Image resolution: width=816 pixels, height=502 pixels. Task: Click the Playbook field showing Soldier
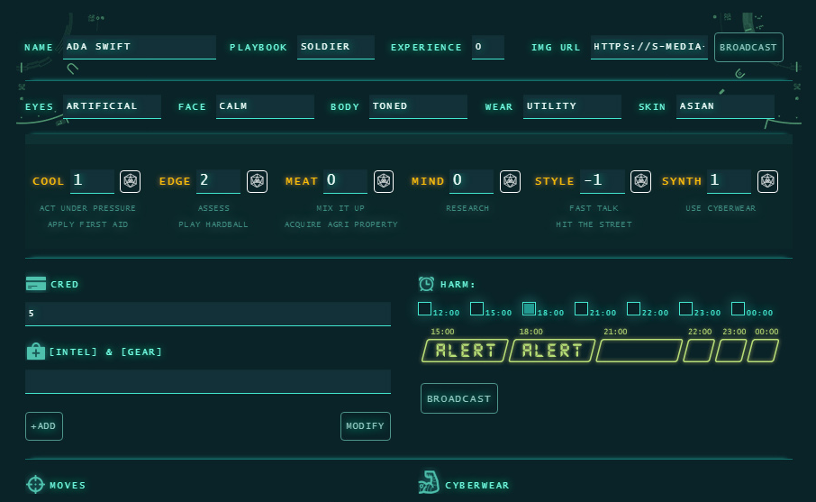tap(335, 47)
